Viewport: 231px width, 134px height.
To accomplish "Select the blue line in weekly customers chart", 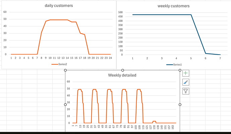I will point(161,15).
